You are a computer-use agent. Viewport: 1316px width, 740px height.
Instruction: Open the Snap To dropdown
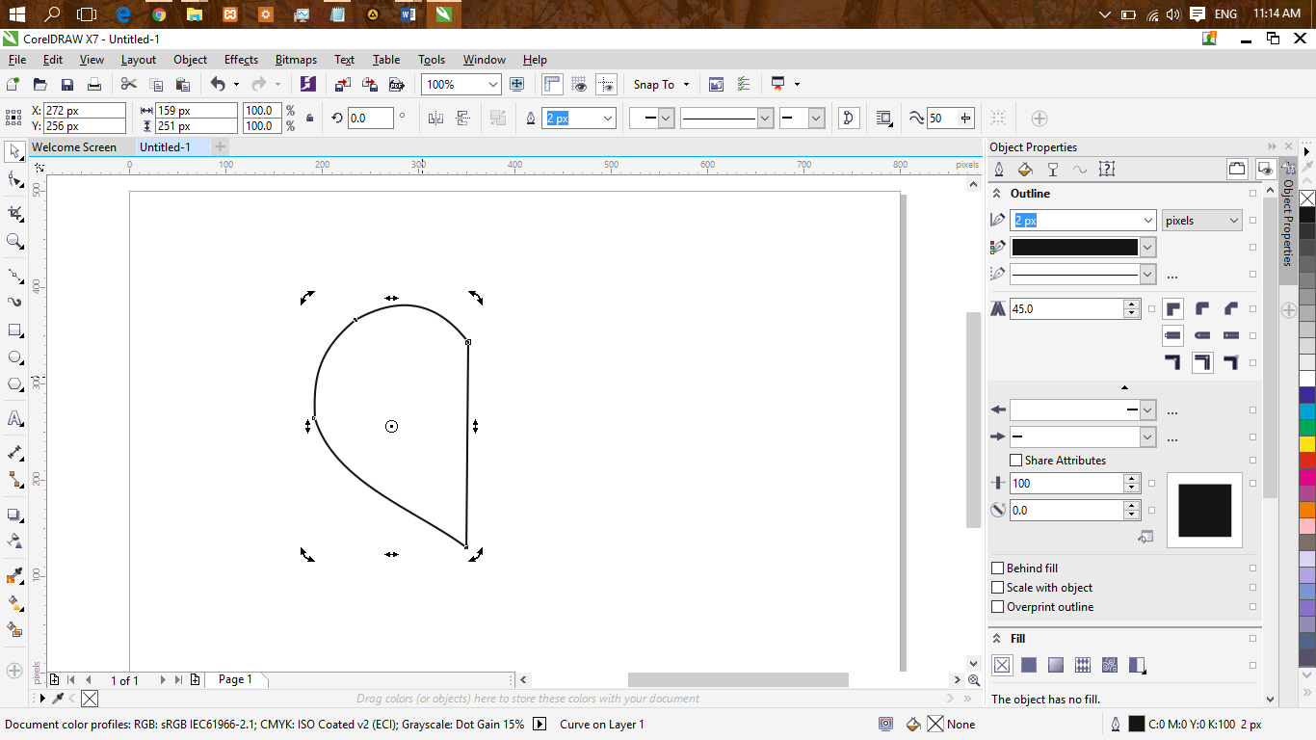(x=661, y=85)
